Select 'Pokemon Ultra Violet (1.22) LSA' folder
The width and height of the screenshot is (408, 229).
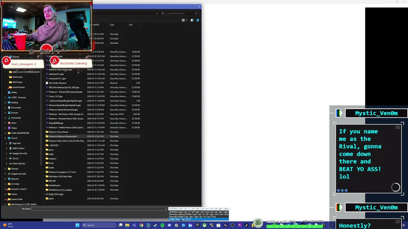point(67,141)
